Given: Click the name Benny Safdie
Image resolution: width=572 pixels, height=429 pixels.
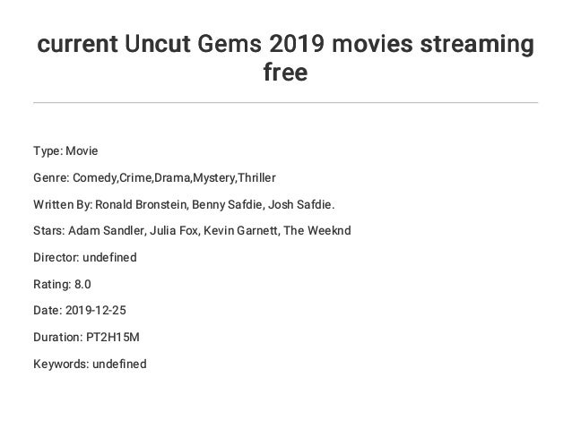Looking at the screenshot, I should pos(227,204).
